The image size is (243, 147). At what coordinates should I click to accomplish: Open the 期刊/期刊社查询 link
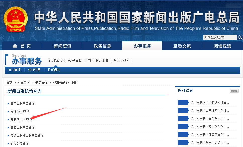pos(21,119)
